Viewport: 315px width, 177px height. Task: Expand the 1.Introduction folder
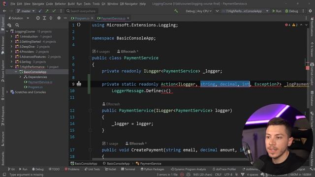click(11, 36)
